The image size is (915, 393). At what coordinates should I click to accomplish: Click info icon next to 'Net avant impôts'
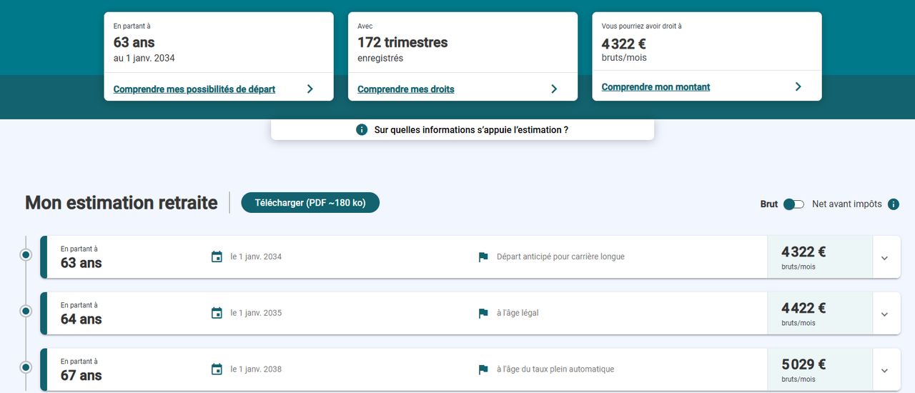894,204
